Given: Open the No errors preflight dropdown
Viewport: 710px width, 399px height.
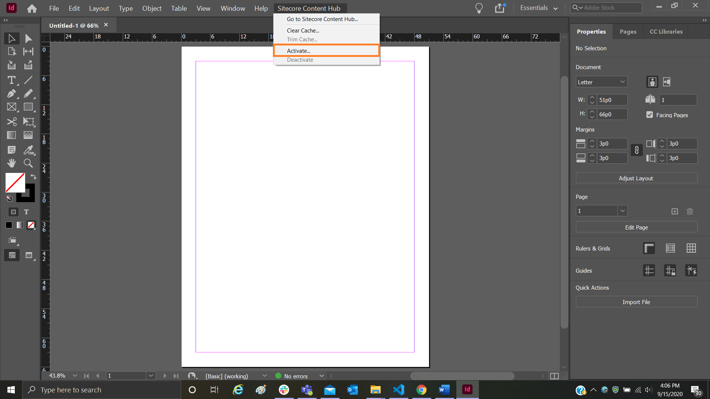Looking at the screenshot, I should click(x=321, y=376).
